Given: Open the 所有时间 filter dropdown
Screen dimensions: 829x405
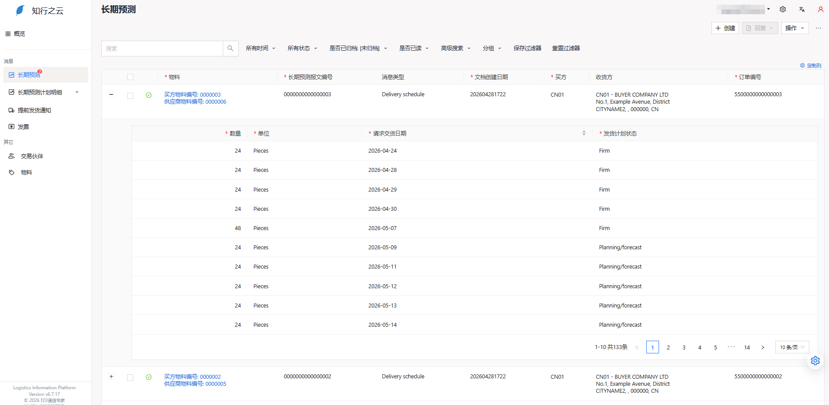Looking at the screenshot, I should pos(260,48).
